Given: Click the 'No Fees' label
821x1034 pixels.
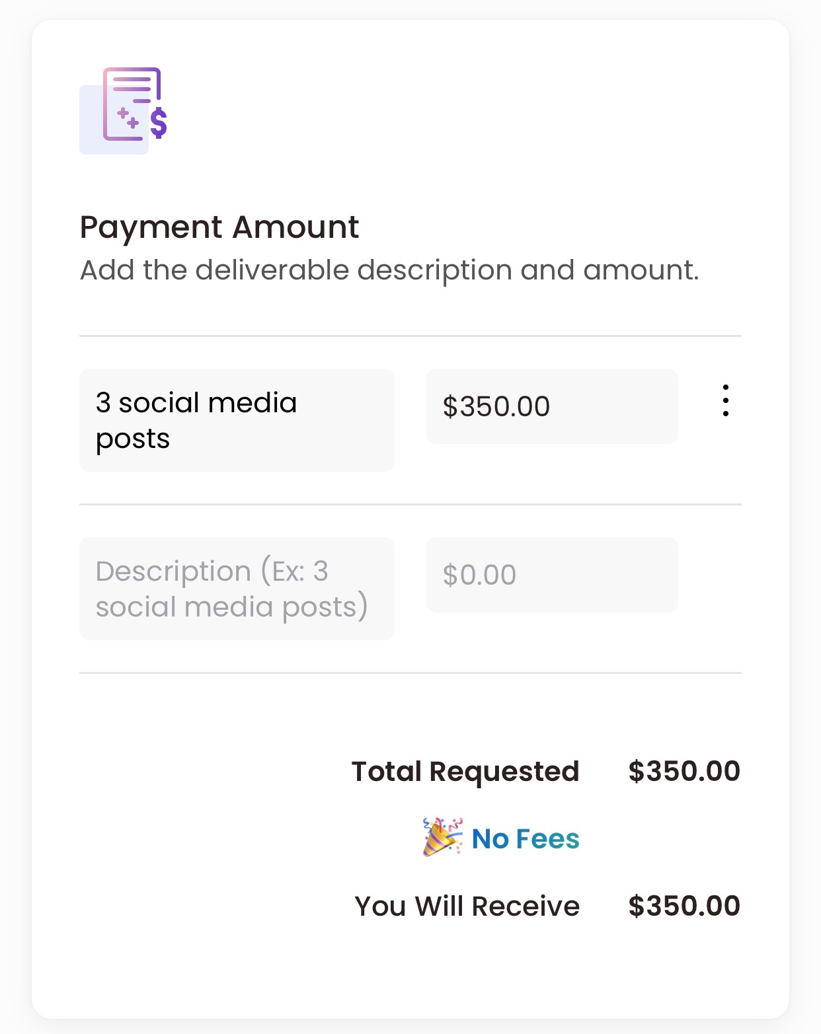Looking at the screenshot, I should (526, 838).
